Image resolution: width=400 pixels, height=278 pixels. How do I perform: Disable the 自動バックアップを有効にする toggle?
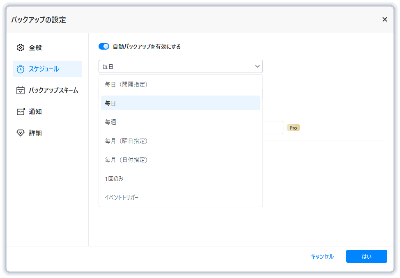pyautogui.click(x=104, y=47)
